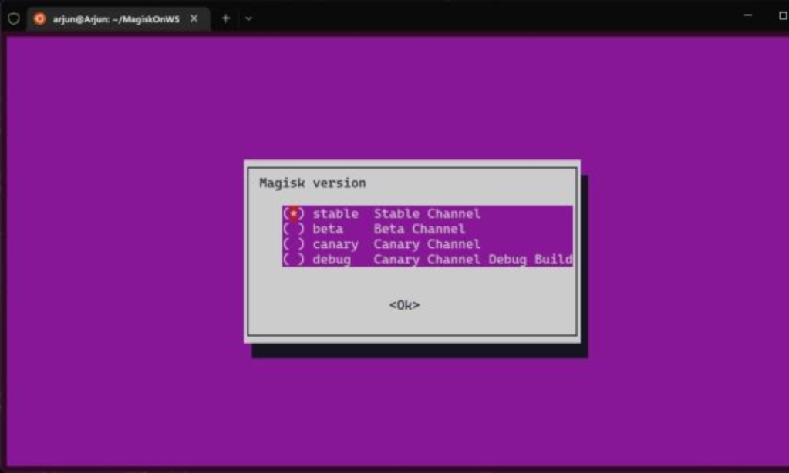Click the 'Beta Channel' description text
Viewport: 789px width, 473px height.
pyautogui.click(x=419, y=230)
